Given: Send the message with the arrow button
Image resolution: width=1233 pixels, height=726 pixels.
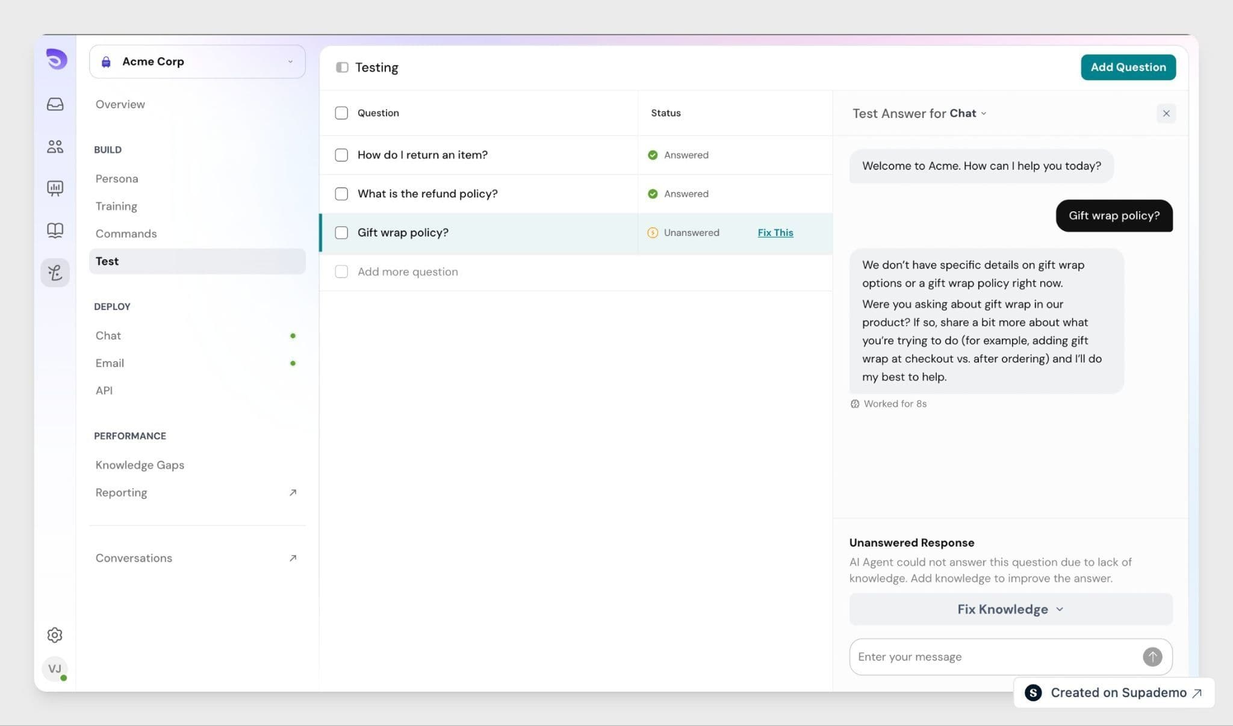Looking at the screenshot, I should coord(1152,657).
